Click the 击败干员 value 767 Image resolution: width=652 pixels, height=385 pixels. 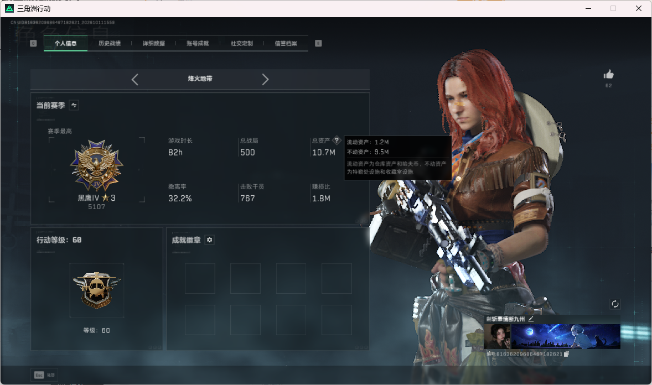point(247,199)
